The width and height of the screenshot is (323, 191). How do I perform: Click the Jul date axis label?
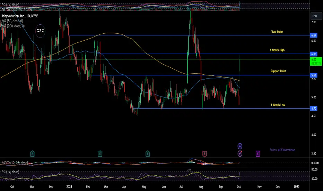tap(181, 187)
